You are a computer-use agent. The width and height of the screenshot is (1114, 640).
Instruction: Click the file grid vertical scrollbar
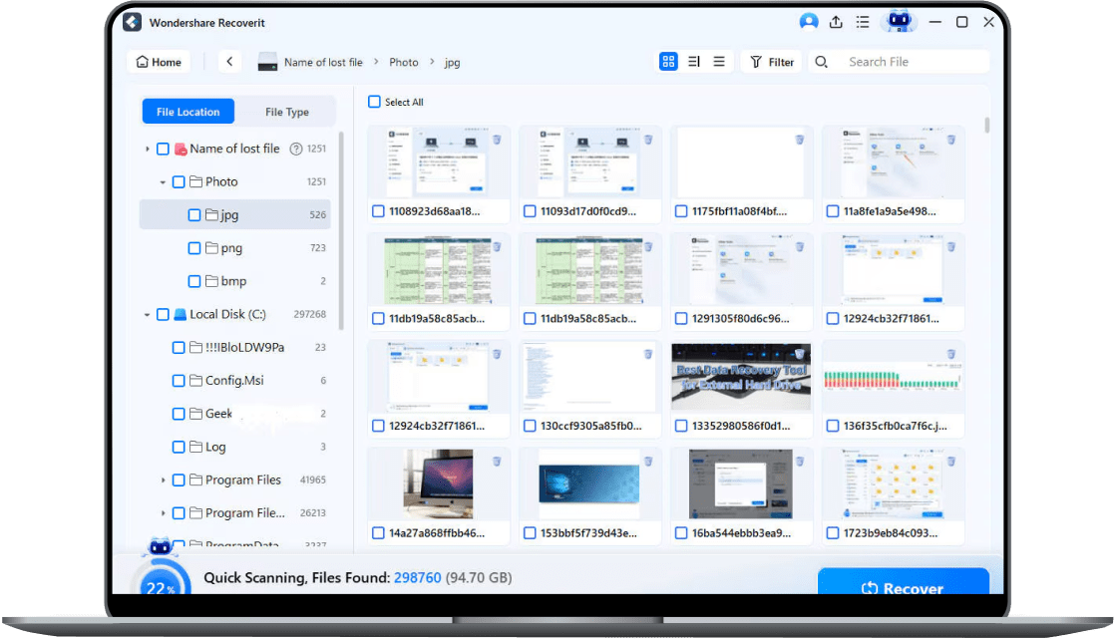tap(986, 126)
